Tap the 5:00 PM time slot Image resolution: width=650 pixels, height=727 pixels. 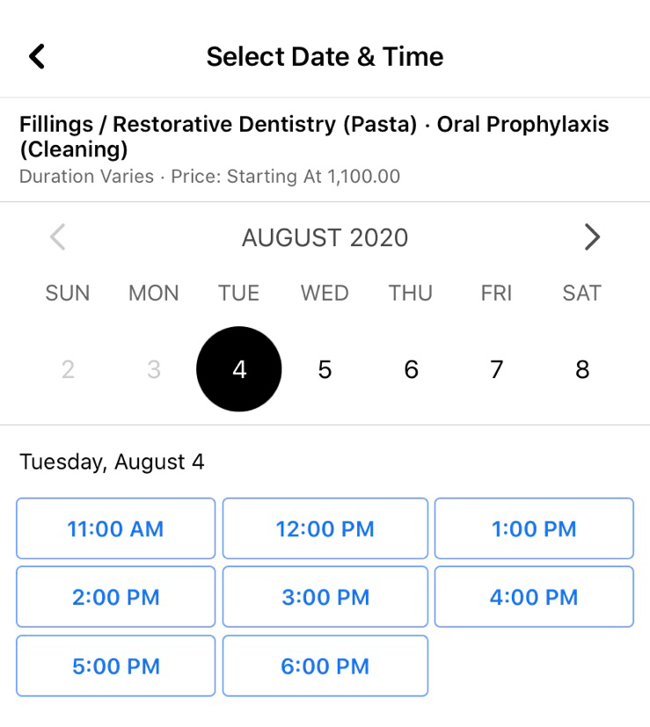tap(115, 666)
